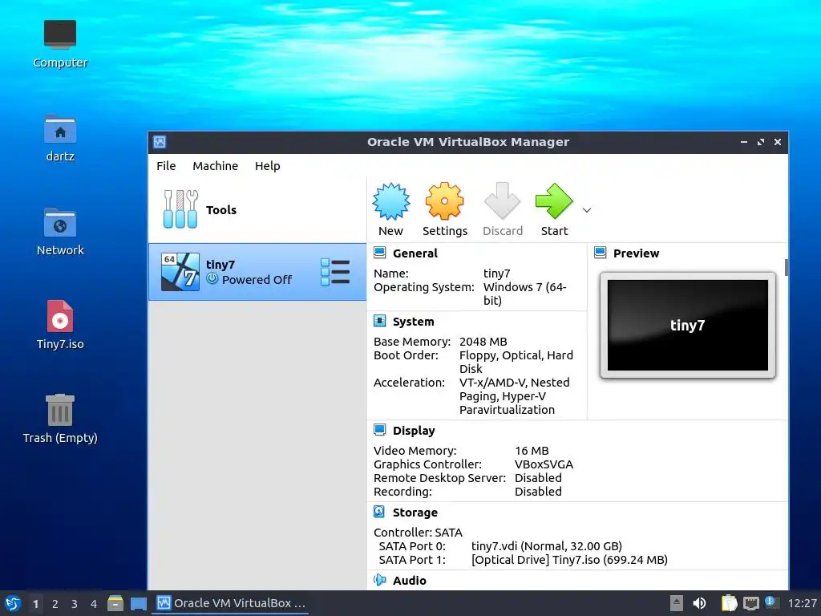
Task: Switch to workspace 3
Action: coord(75,604)
